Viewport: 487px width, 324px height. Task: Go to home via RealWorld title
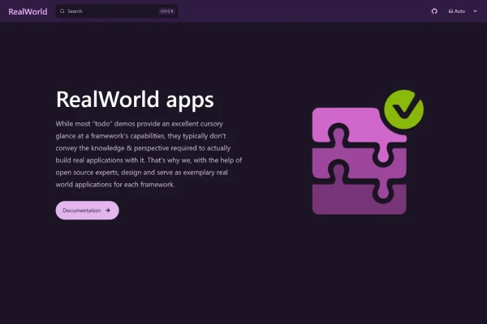pos(28,11)
